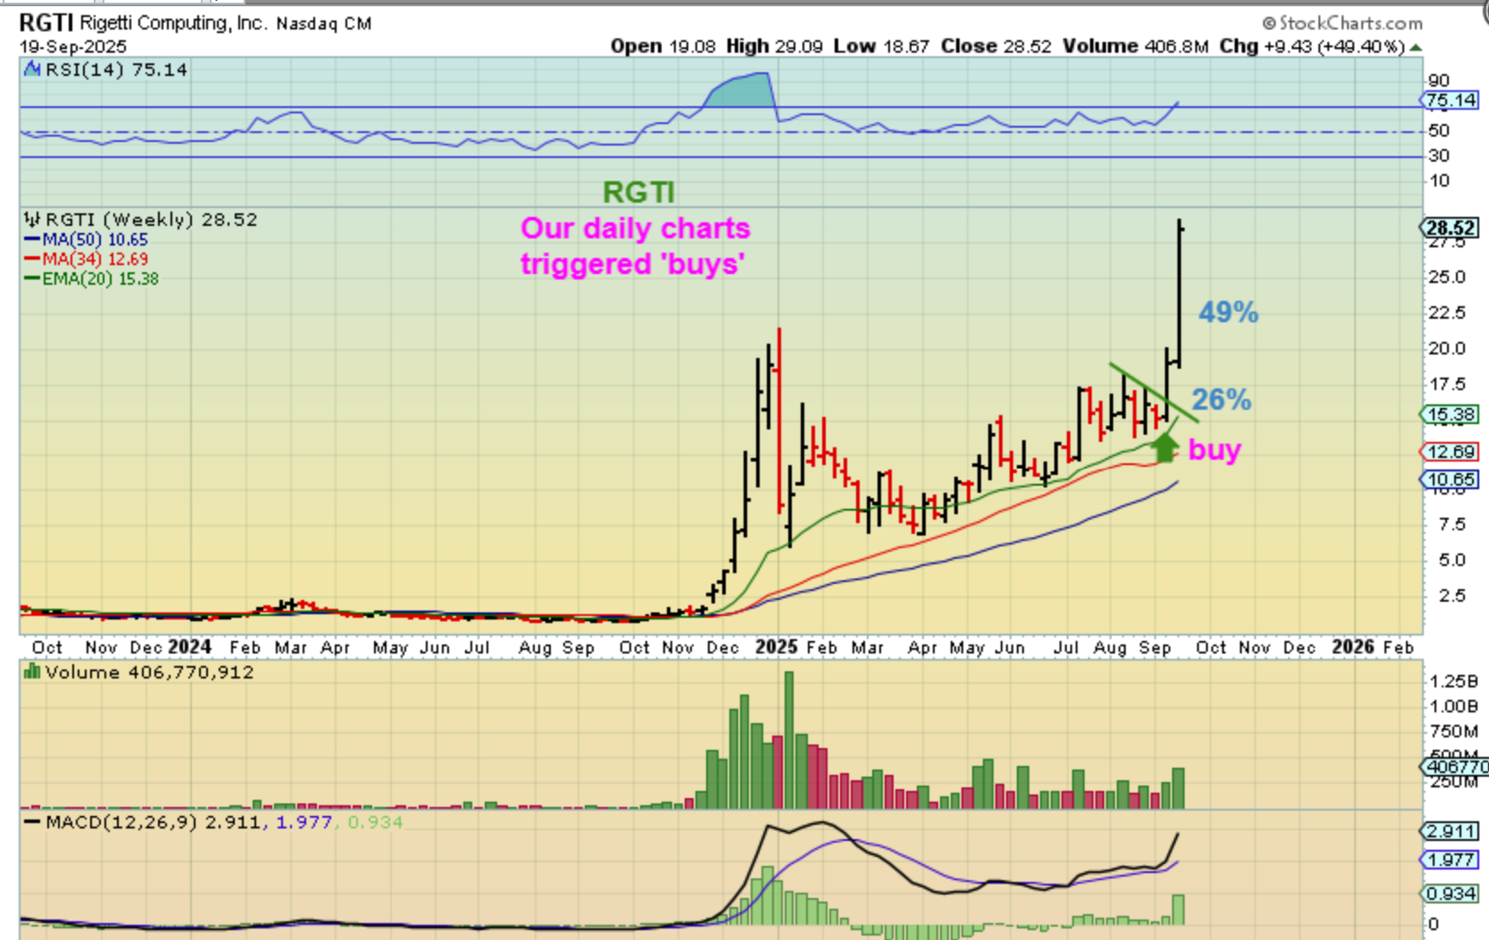Click the black MACD line legend marker

[32, 822]
